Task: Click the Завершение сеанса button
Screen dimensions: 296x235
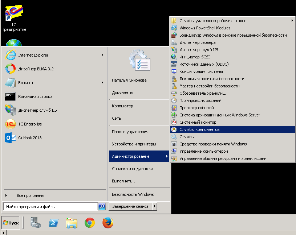Action: (130, 206)
